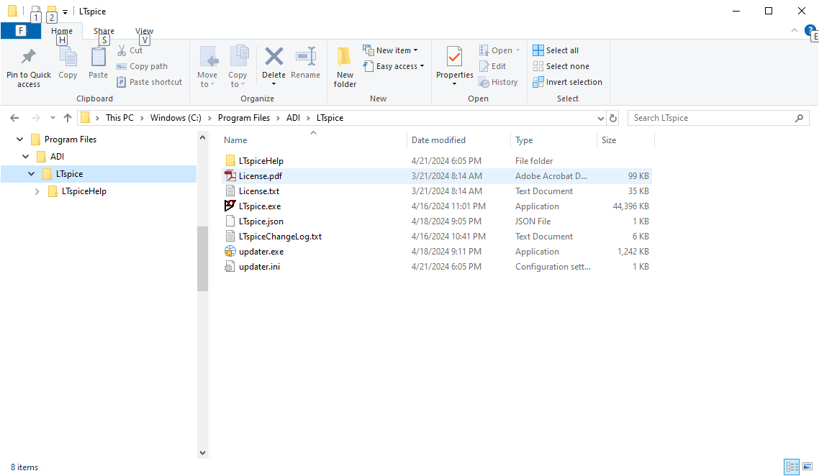Open the Delete dropdown arrow

(273, 84)
